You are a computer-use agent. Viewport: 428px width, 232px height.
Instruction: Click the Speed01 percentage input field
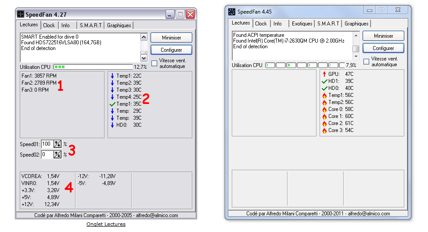click(x=47, y=144)
